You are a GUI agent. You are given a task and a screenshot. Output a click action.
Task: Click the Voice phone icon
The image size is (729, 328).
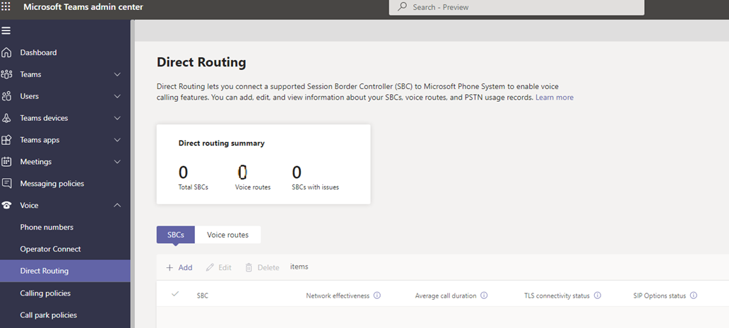6,205
